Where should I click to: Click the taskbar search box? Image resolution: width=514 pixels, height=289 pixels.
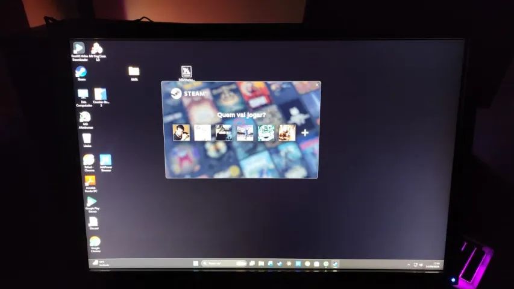tap(224, 264)
